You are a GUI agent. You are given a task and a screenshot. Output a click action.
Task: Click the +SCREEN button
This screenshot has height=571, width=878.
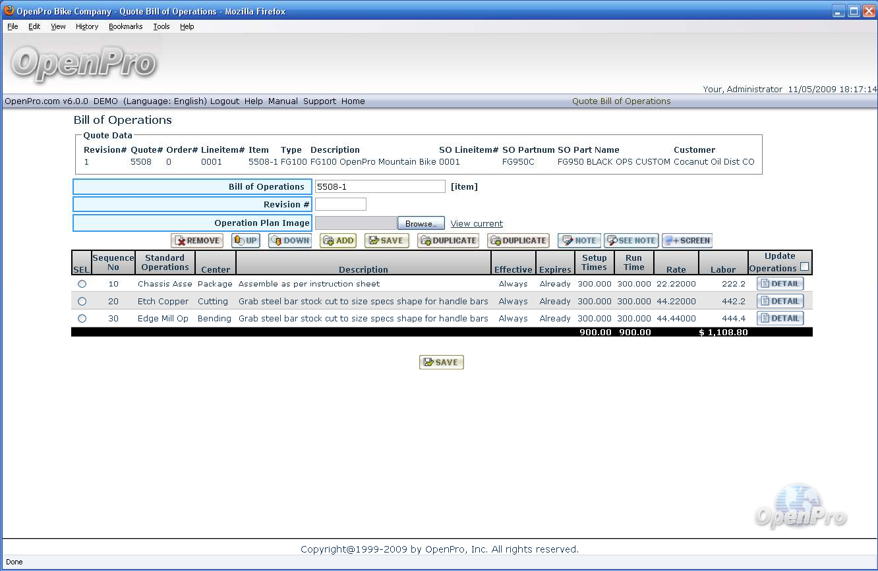tap(687, 241)
